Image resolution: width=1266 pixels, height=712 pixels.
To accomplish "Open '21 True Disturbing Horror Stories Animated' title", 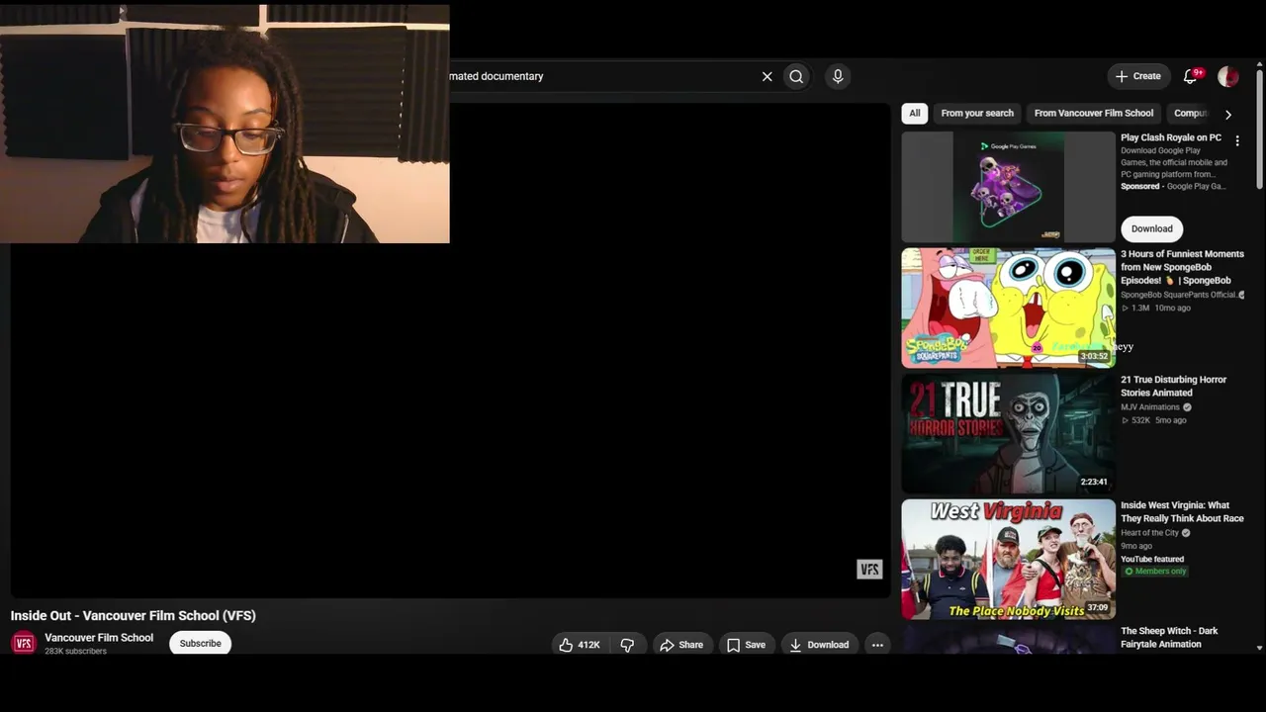I will (1173, 386).
